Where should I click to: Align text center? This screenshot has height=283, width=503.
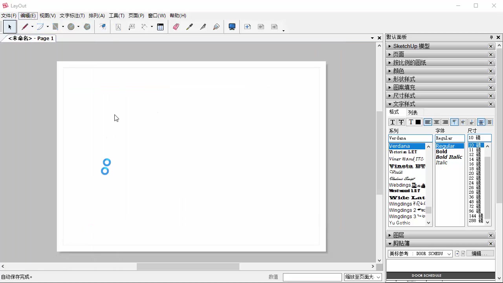(x=436, y=122)
